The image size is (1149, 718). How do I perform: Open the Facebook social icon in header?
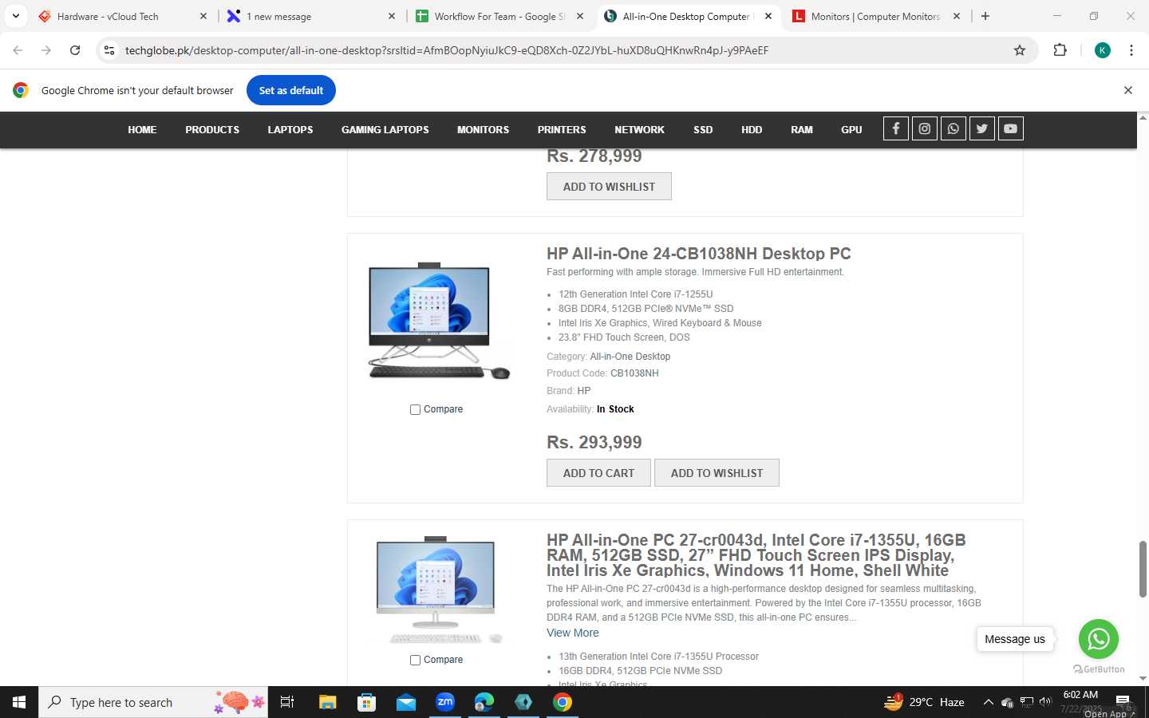(x=896, y=128)
